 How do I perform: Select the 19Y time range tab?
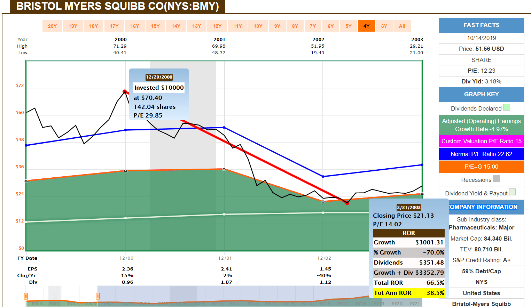pos(73,26)
